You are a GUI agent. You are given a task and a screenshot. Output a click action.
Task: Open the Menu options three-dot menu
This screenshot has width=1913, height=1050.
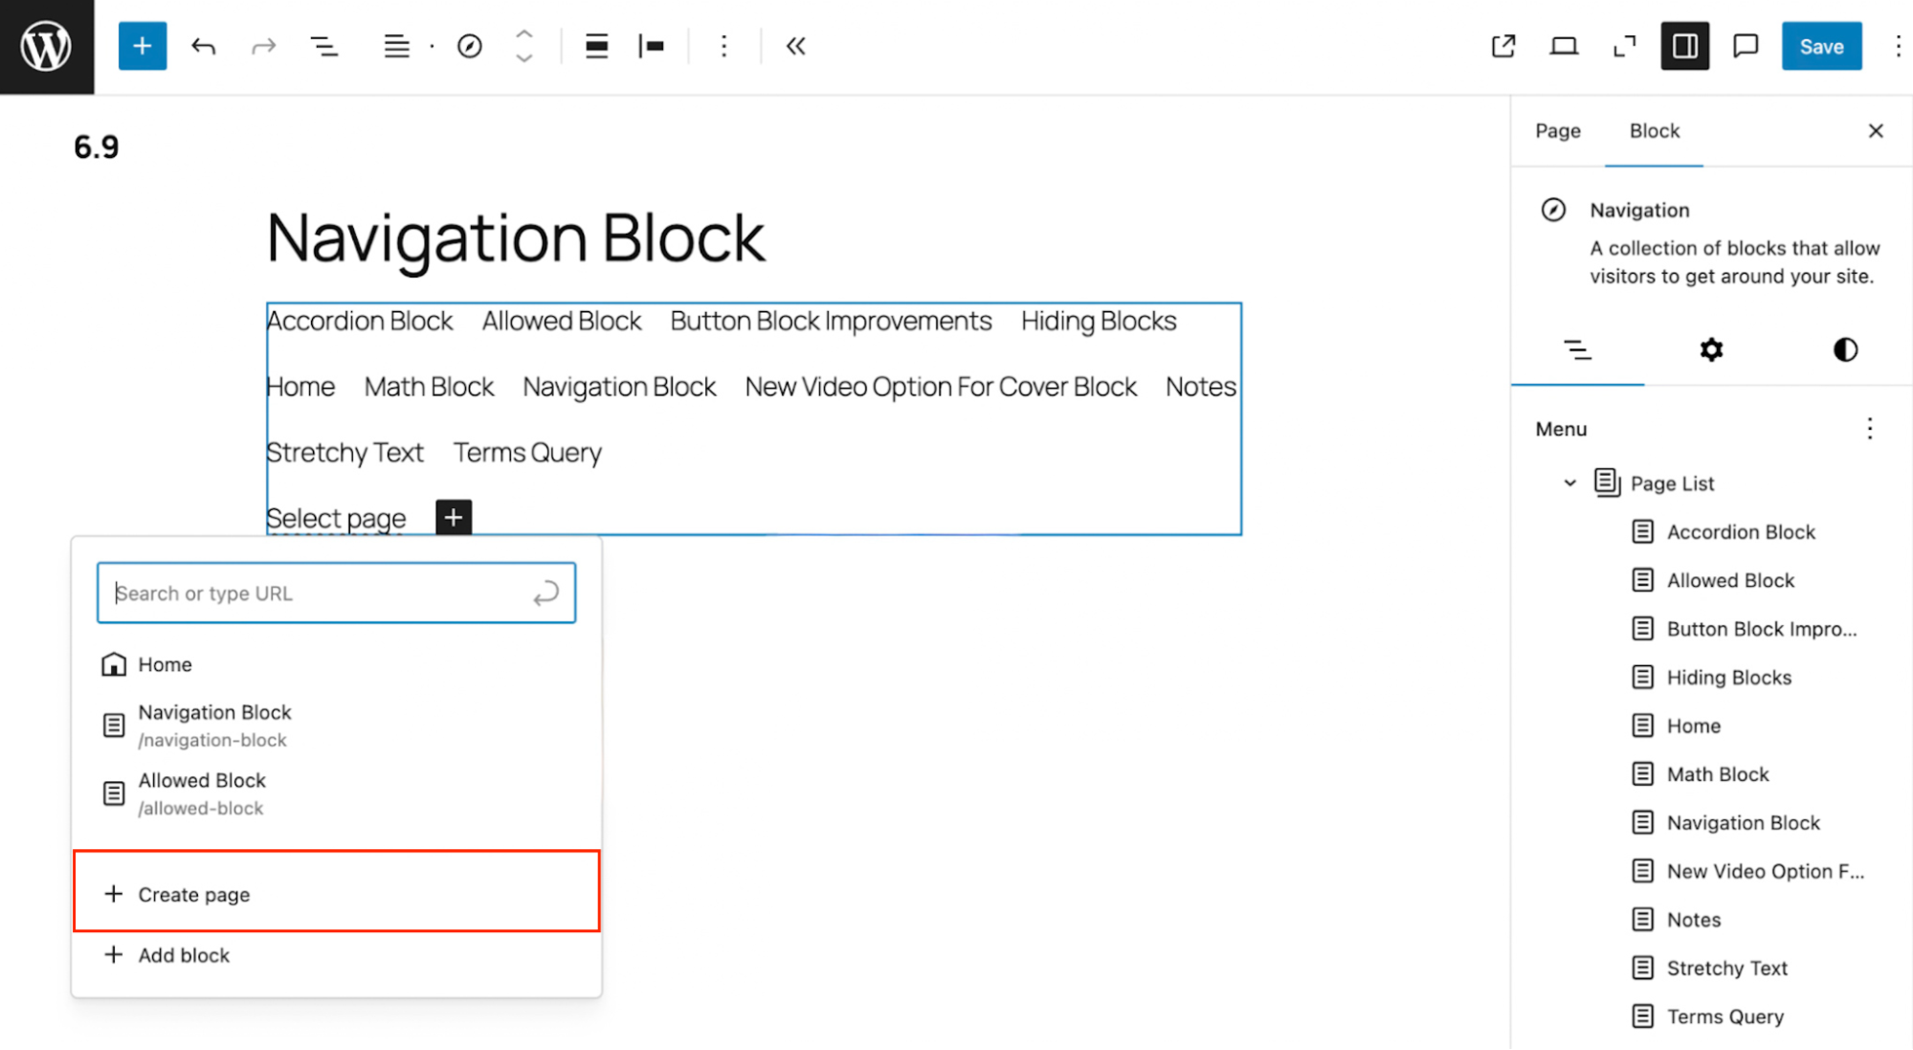point(1870,429)
